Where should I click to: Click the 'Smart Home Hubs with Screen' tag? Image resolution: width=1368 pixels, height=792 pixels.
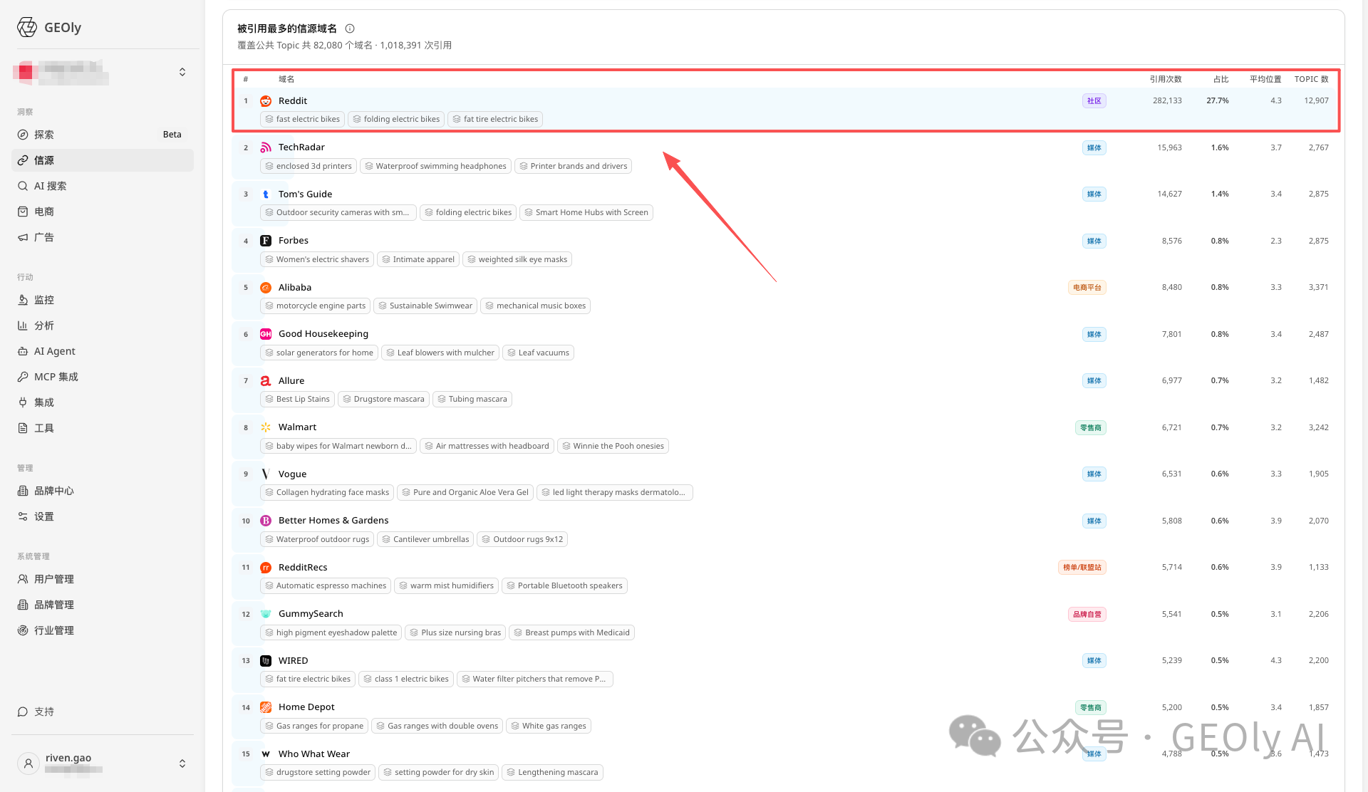point(586,213)
